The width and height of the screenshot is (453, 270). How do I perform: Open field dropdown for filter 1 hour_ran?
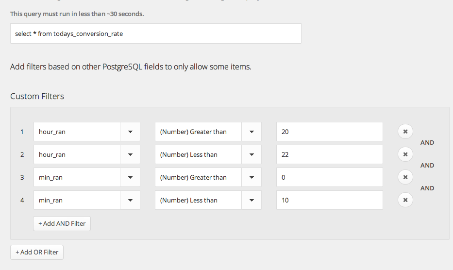coord(130,132)
